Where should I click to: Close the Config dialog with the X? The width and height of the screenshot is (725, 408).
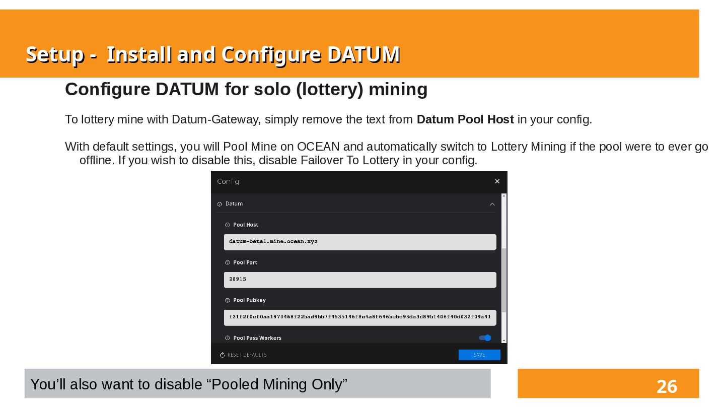(x=497, y=181)
